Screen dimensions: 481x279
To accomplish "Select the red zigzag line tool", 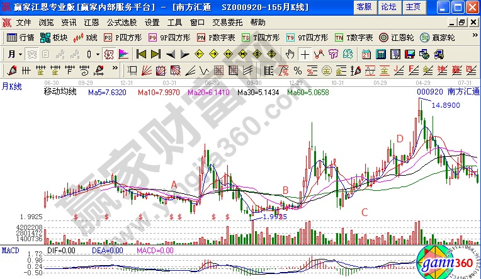I will [x=319, y=54].
